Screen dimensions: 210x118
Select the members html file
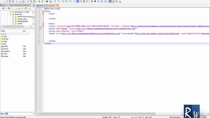7,51
